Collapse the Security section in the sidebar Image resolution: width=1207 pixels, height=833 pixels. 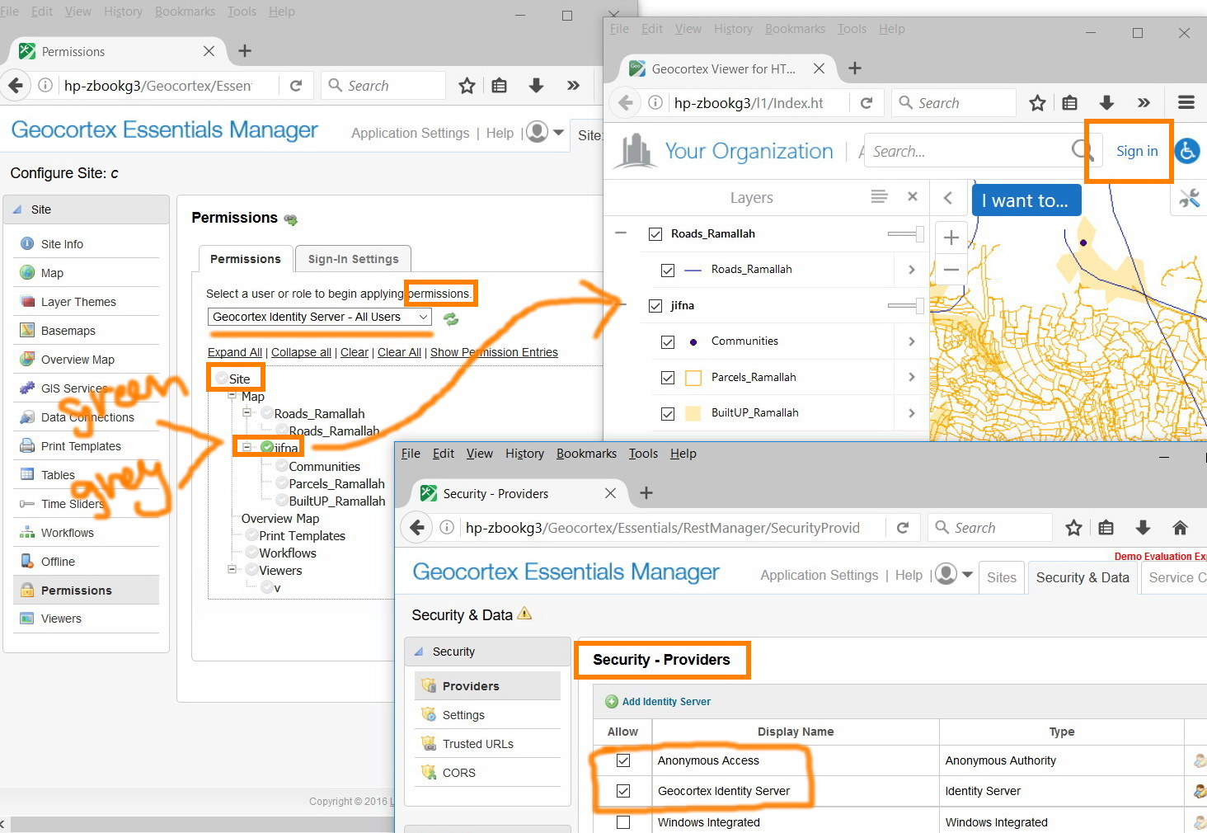tap(418, 652)
